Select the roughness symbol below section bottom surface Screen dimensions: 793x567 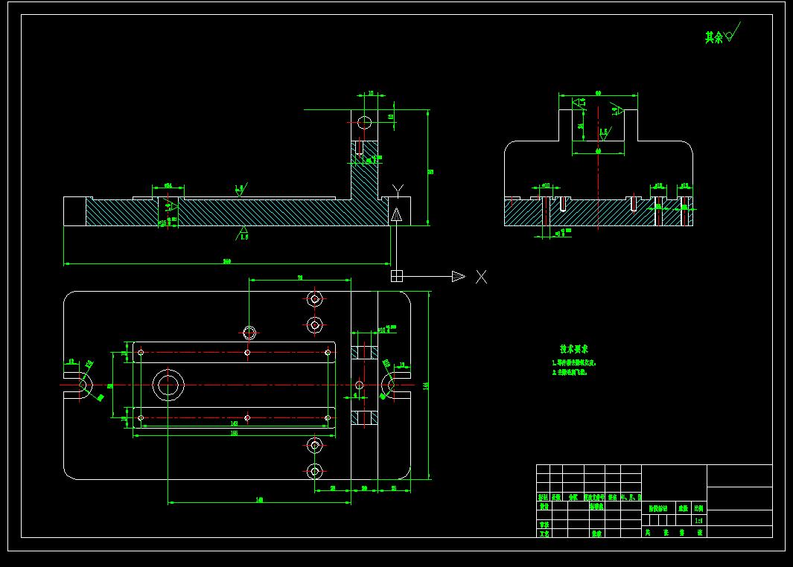click(x=242, y=234)
